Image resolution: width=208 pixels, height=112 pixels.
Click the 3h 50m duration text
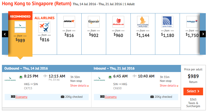(75, 77)
